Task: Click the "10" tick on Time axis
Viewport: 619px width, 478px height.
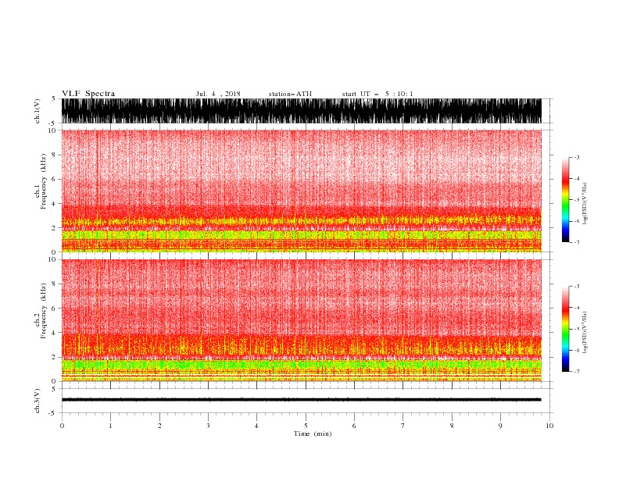Action: click(x=549, y=426)
